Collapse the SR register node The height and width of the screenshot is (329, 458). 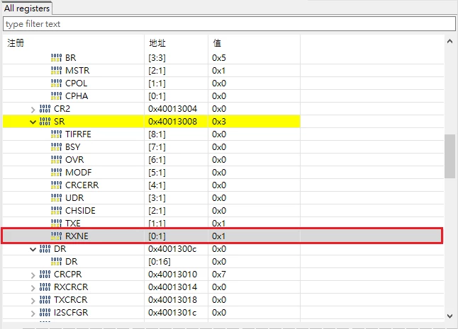point(33,122)
